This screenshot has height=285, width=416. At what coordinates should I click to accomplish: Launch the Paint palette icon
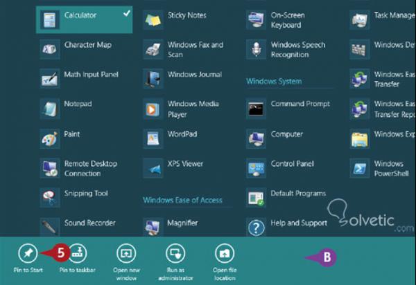(x=50, y=138)
